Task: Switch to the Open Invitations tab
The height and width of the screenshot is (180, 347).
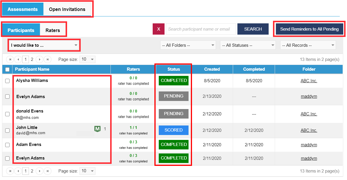Action: click(67, 9)
